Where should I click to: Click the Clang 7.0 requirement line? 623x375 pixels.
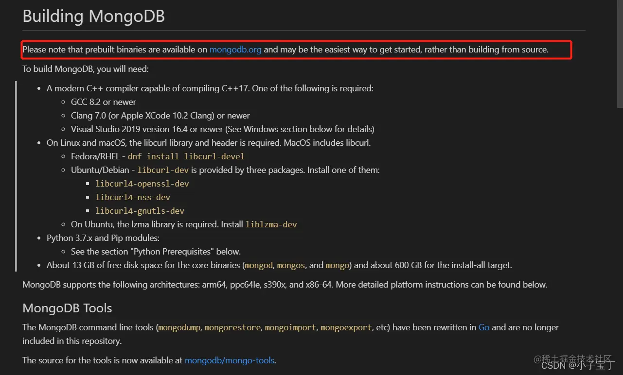[160, 116]
